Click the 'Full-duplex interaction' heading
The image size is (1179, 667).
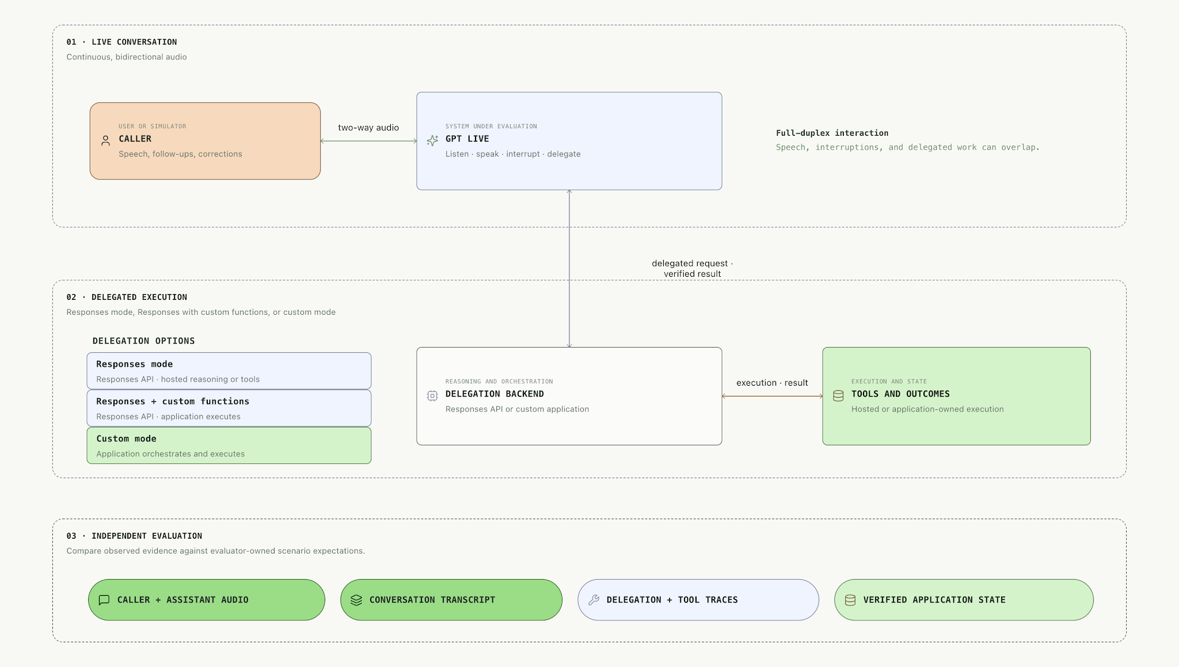(832, 133)
